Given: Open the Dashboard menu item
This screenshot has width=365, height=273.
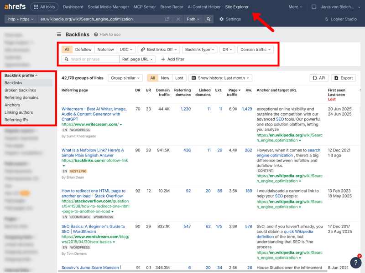Looking at the screenshot, I should click(x=73, y=7).
